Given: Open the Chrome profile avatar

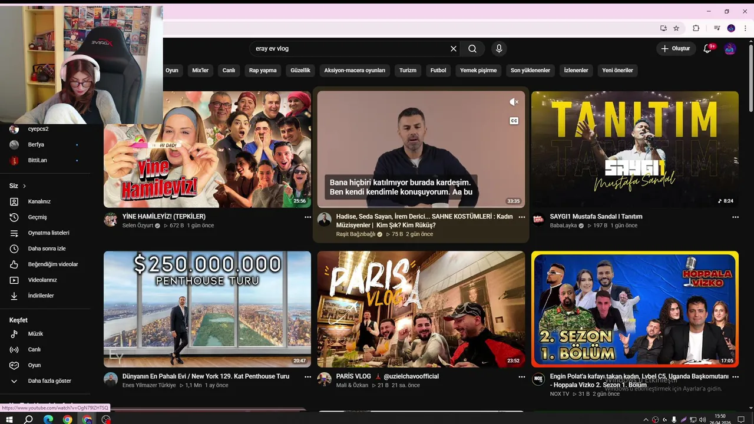Looking at the screenshot, I should [731, 28].
